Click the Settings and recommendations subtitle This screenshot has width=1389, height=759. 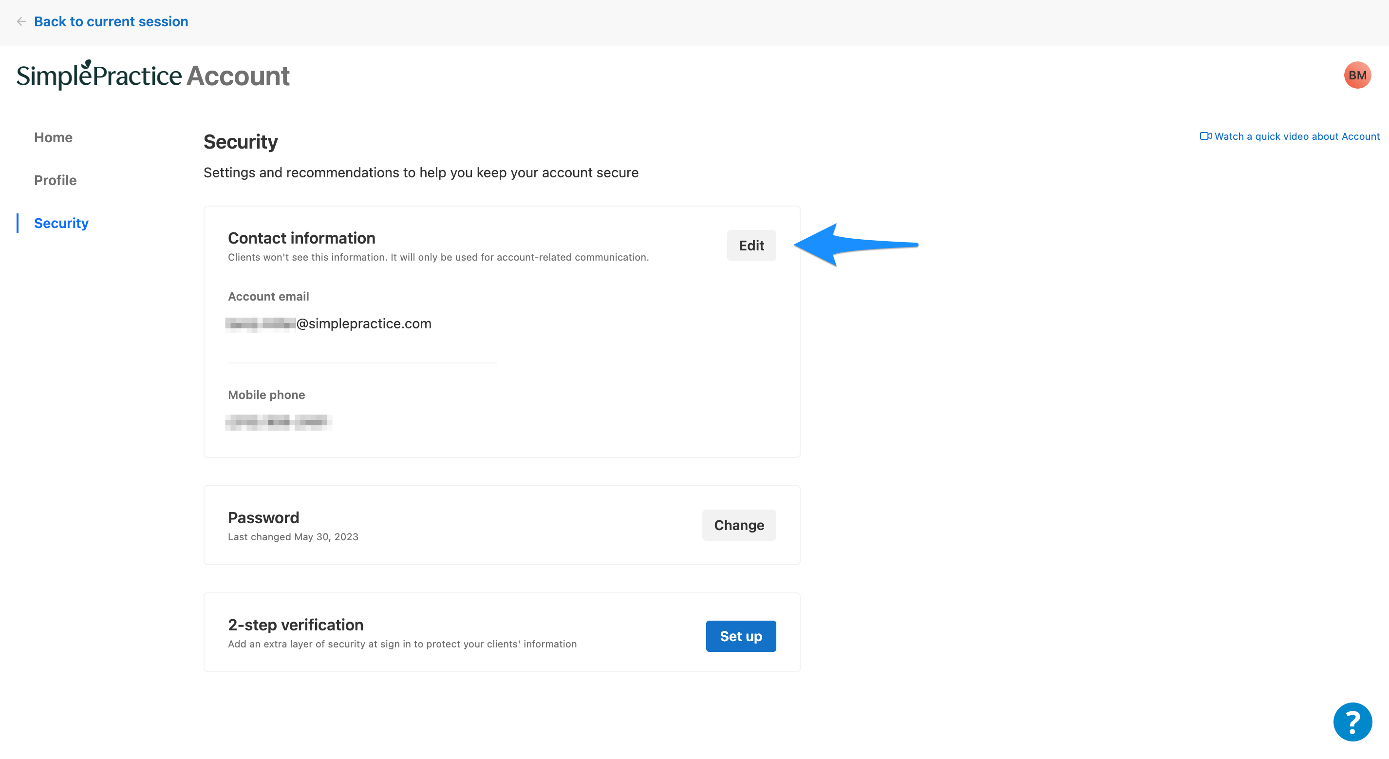[x=421, y=172]
